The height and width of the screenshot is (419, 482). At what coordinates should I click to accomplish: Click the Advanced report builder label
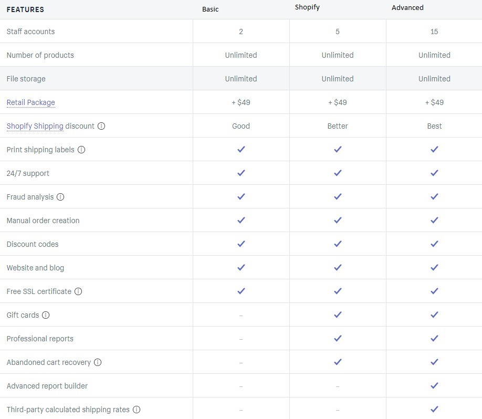tap(47, 386)
